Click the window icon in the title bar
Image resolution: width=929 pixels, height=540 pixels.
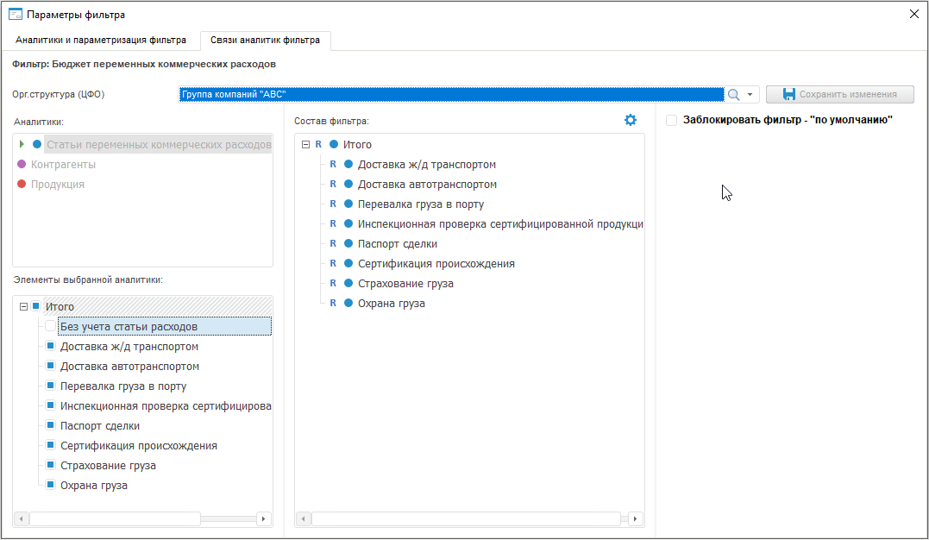[15, 15]
